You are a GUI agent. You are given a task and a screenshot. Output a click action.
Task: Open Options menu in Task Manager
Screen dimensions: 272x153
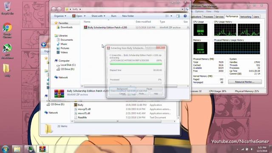(199, 11)
